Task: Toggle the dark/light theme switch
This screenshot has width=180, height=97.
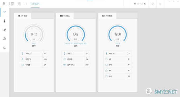Action: [x=140, y=4]
